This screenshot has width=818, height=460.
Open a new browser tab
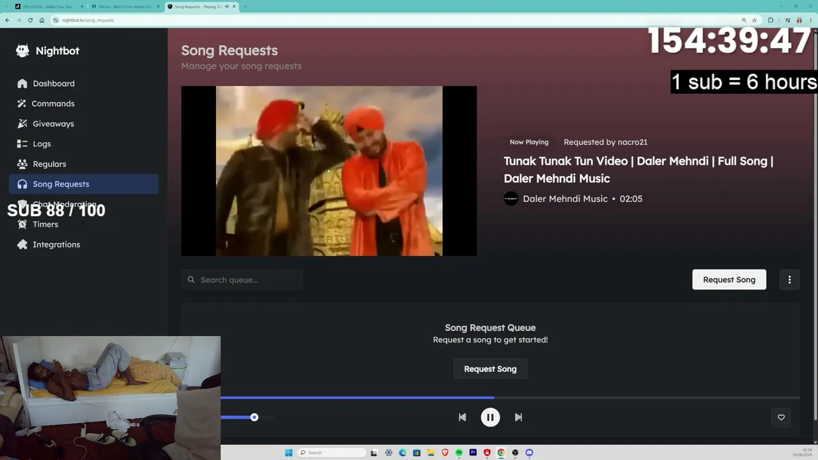pyautogui.click(x=245, y=6)
